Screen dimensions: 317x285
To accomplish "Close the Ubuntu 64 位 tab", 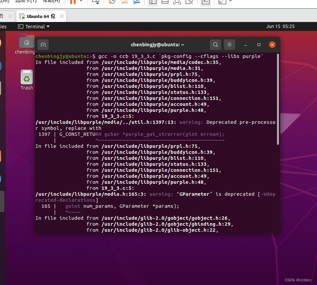I will click(62, 16).
